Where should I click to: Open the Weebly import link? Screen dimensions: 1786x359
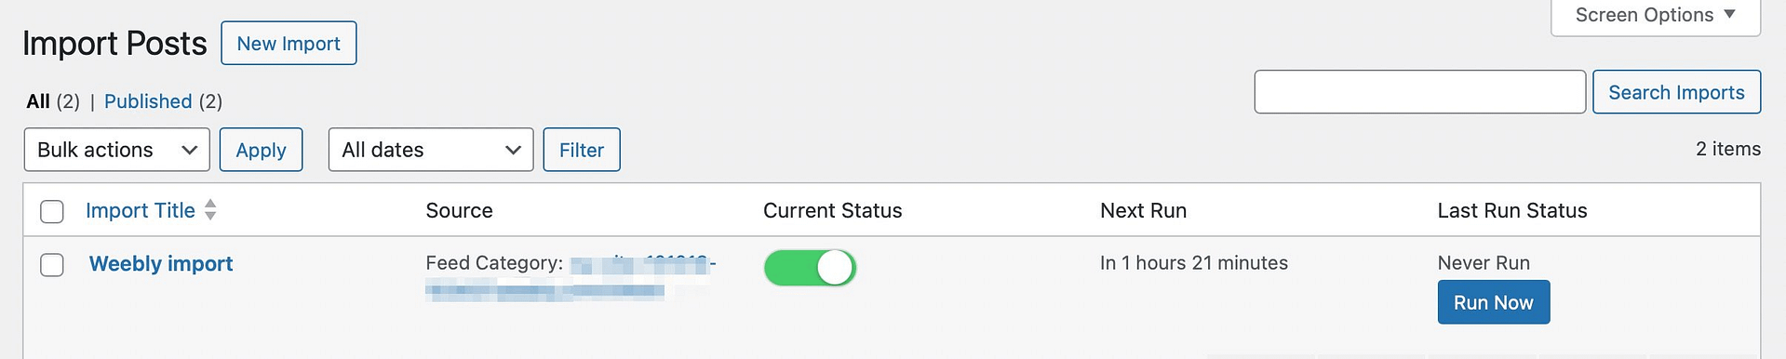click(161, 264)
